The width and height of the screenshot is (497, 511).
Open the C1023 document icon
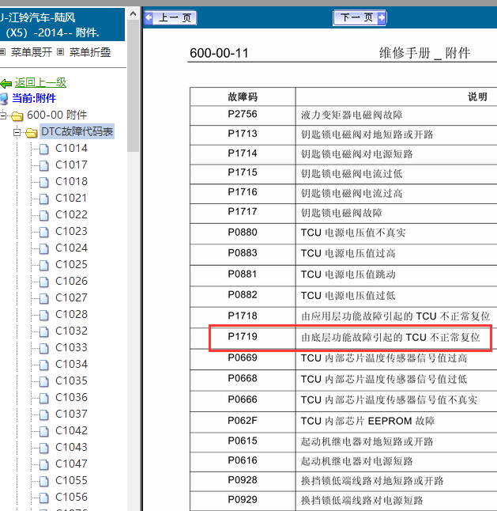[44, 232]
